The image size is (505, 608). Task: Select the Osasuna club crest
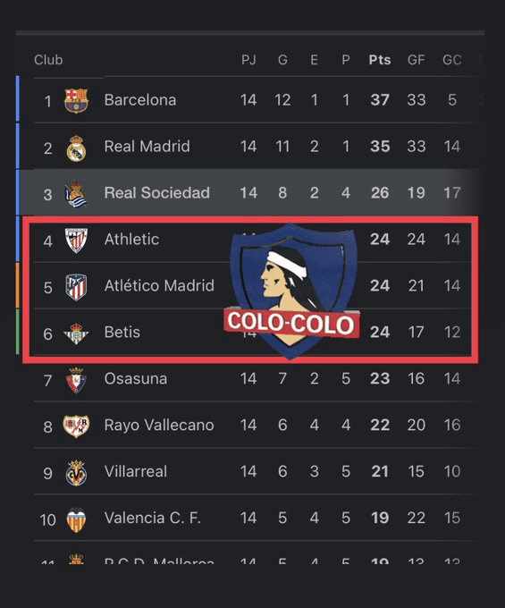pyautogui.click(x=76, y=380)
